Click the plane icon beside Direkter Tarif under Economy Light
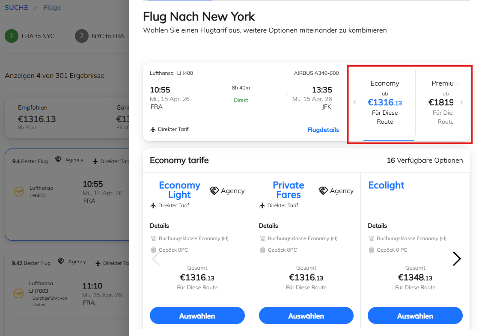This screenshot has width=482, height=336. 153,205
